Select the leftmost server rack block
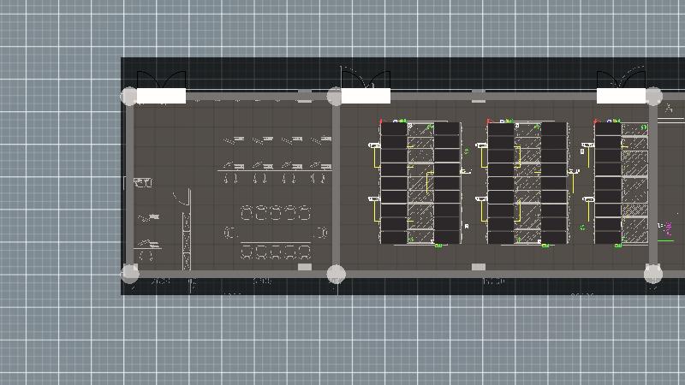Viewport: 685px width, 385px height. [420, 183]
